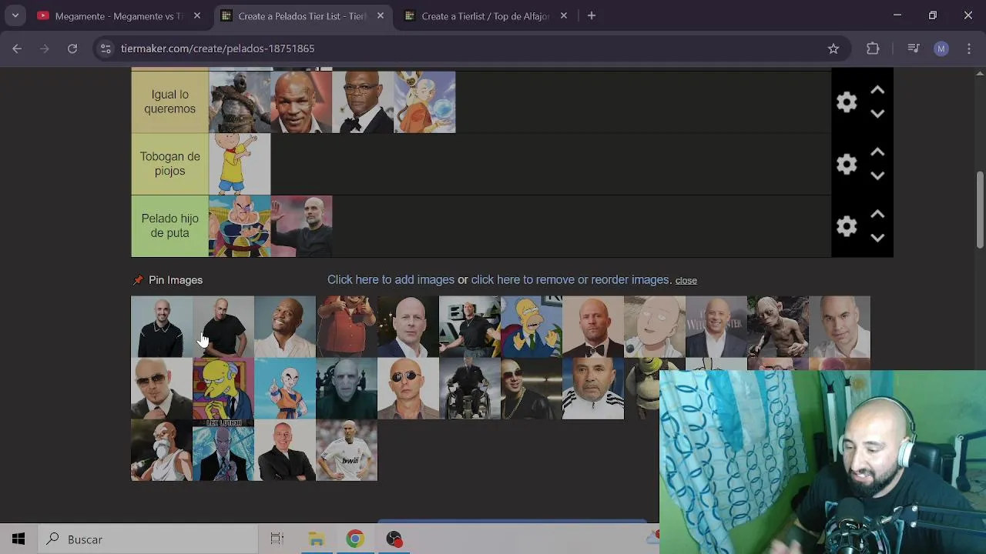Click the Buscar taskbar search box
This screenshot has width=986, height=554.
148,539
